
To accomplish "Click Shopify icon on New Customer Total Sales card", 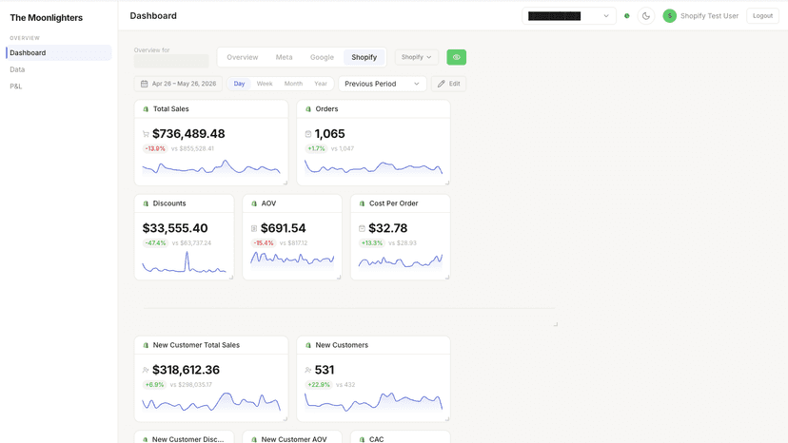I will point(146,345).
